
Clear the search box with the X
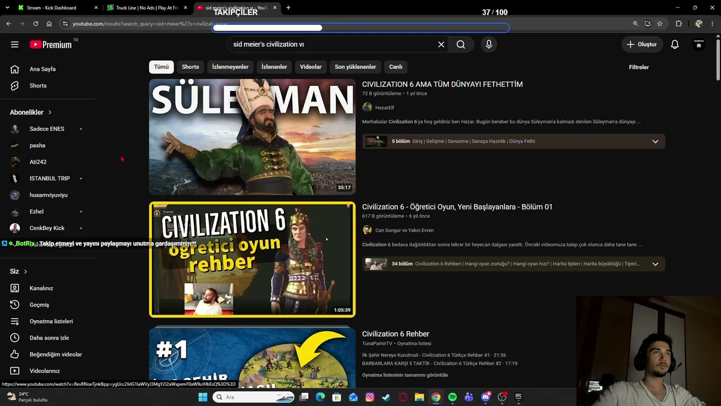tap(441, 45)
